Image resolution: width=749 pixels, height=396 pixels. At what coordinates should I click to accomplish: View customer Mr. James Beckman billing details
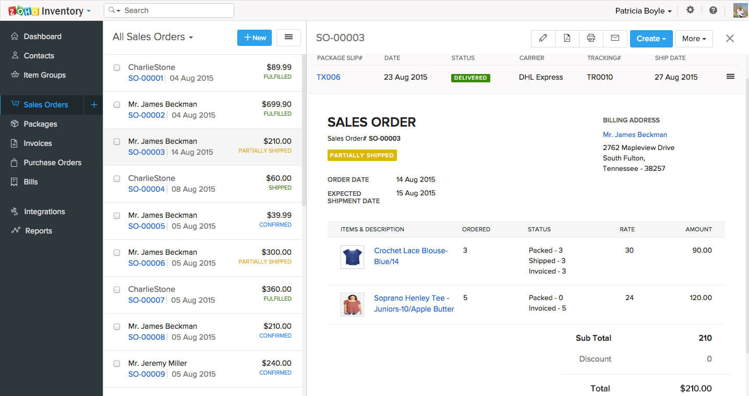[x=634, y=134]
